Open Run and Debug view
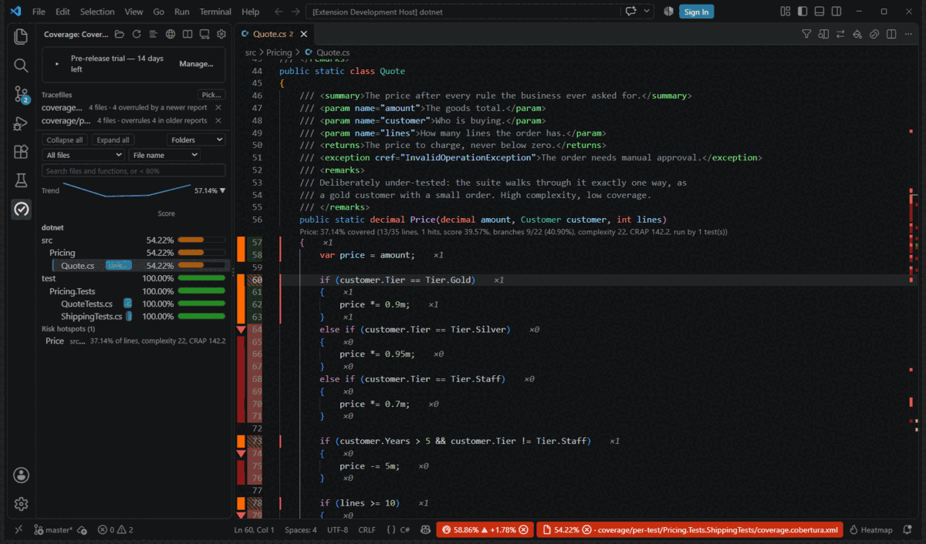The width and height of the screenshot is (926, 544). pos(21,123)
